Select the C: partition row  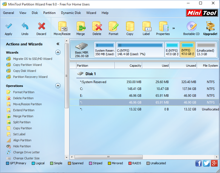click(144, 89)
